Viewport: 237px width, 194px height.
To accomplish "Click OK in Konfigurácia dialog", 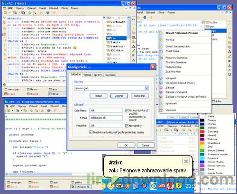I will [126, 145].
